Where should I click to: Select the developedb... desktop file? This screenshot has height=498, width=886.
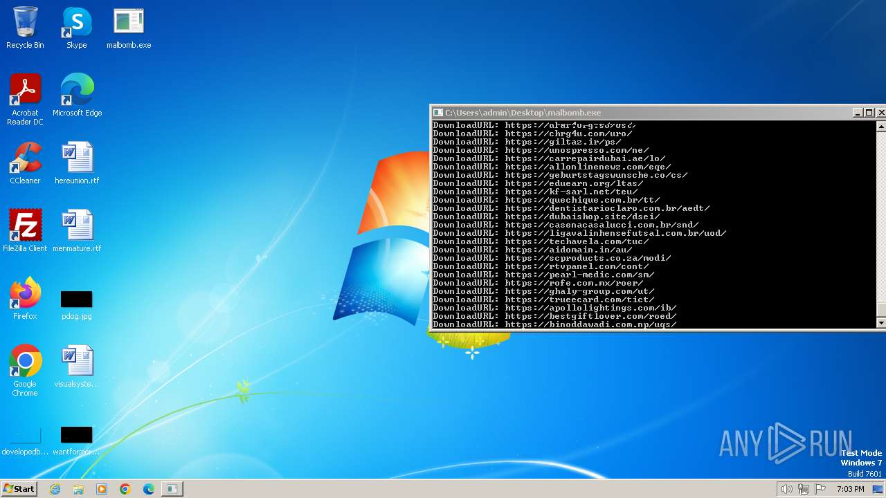tap(25, 441)
